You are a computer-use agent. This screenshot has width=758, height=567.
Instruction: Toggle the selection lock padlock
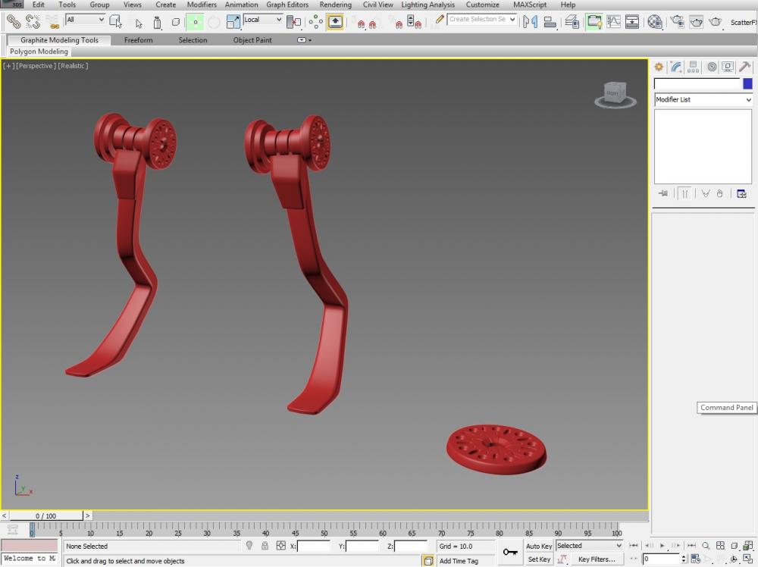pyautogui.click(x=265, y=546)
